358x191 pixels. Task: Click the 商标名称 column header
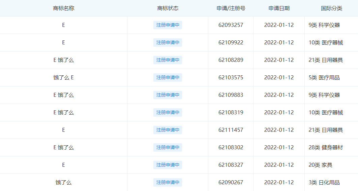[x=63, y=8]
